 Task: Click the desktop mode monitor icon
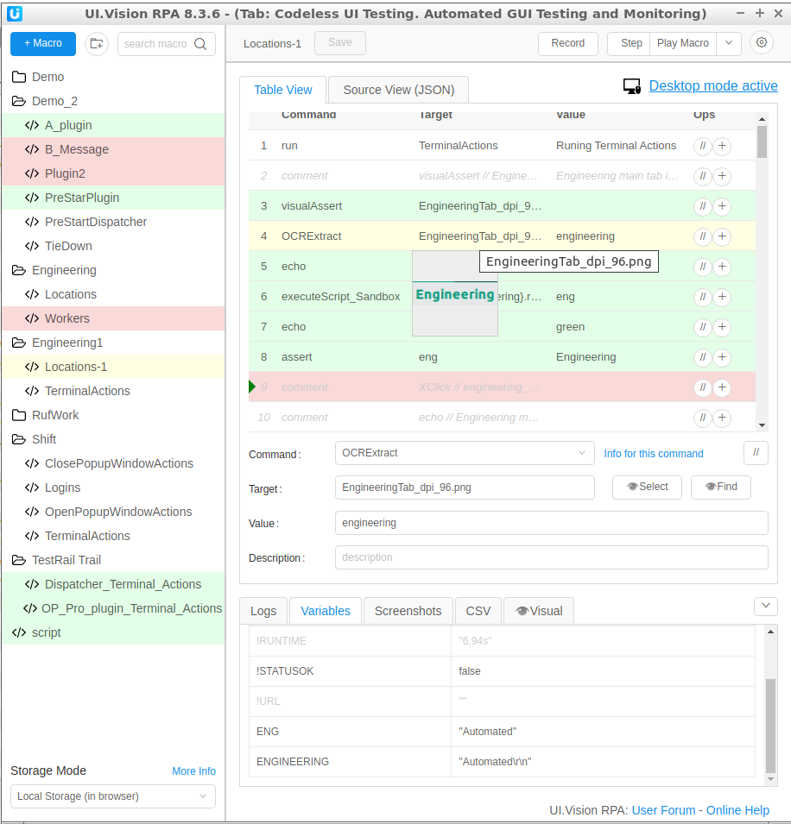(x=632, y=86)
